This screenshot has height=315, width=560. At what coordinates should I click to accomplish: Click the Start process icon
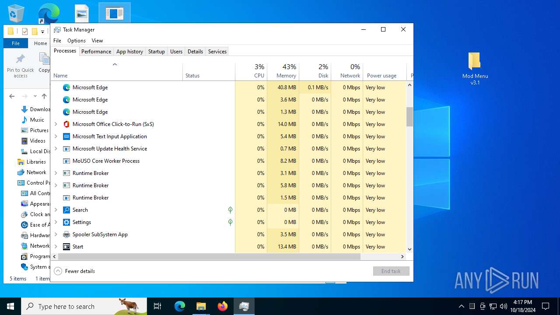66,247
